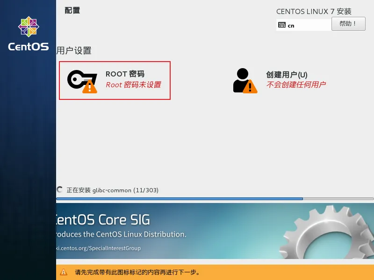The image size is (374, 280).
Task: Click the Core SIG banner heading
Action: [103, 220]
